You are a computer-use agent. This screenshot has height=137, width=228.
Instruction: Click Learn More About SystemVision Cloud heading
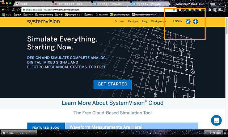[113, 103]
